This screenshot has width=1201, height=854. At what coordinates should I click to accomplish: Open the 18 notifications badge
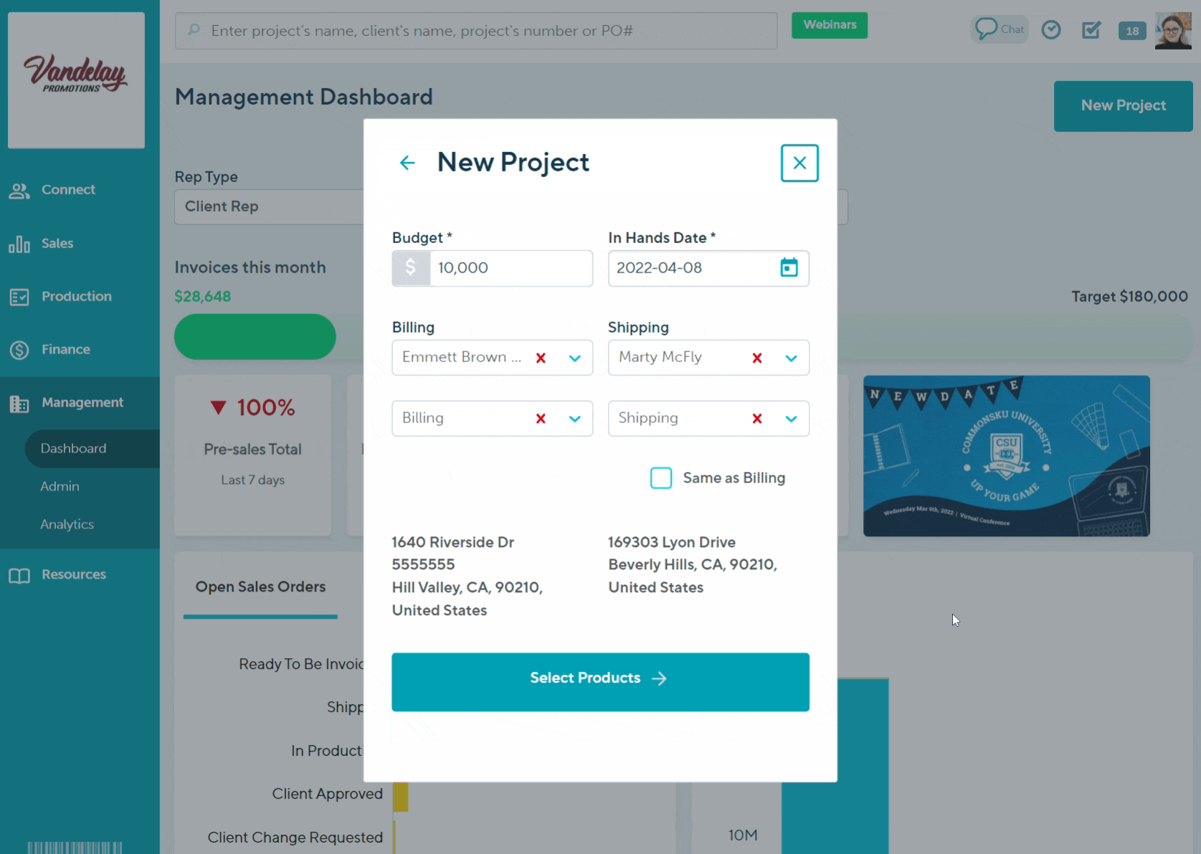tap(1131, 31)
